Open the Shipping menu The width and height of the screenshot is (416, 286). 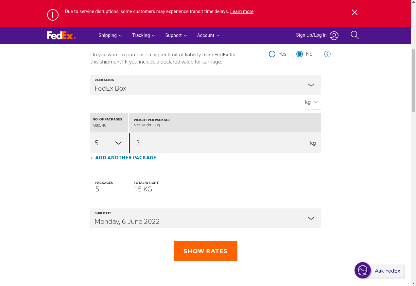click(110, 35)
